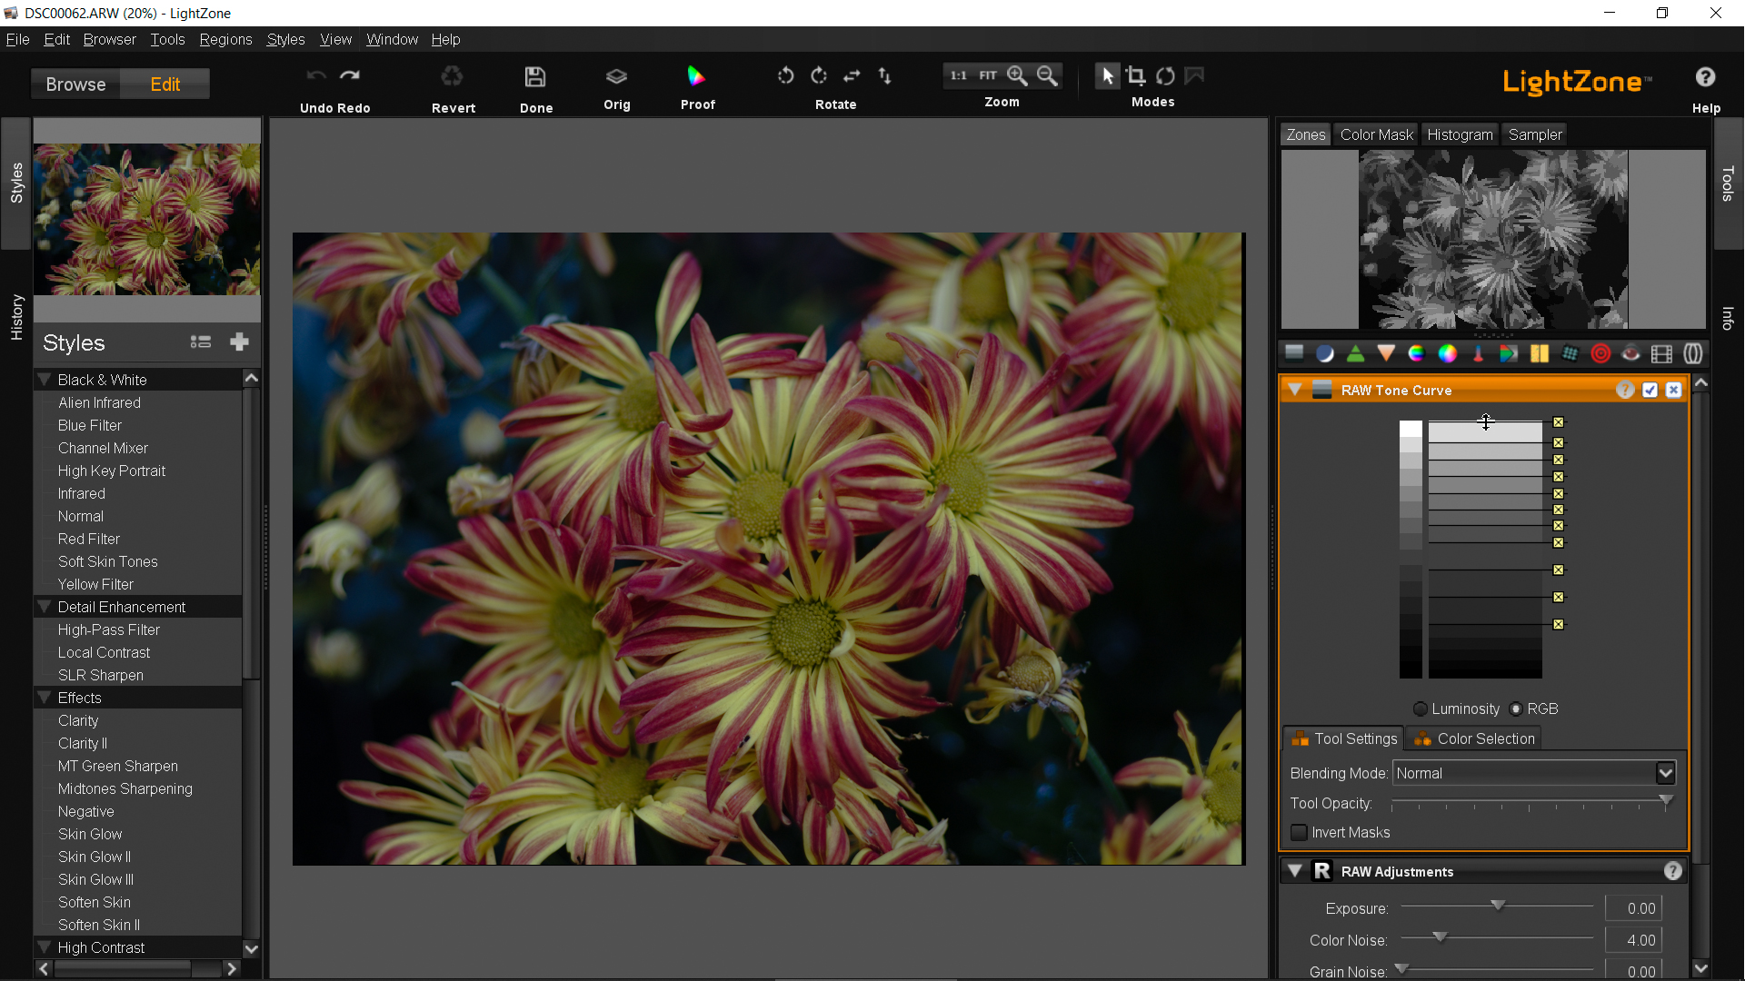Activate the Crop mode icon

(1136, 76)
